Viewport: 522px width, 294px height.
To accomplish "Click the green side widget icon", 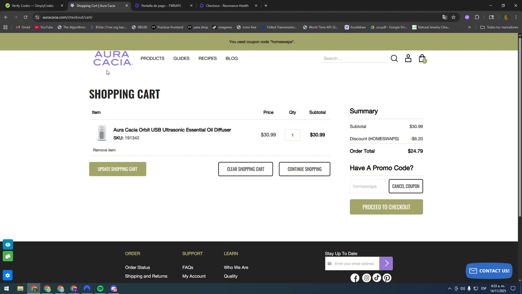I will coord(8,257).
